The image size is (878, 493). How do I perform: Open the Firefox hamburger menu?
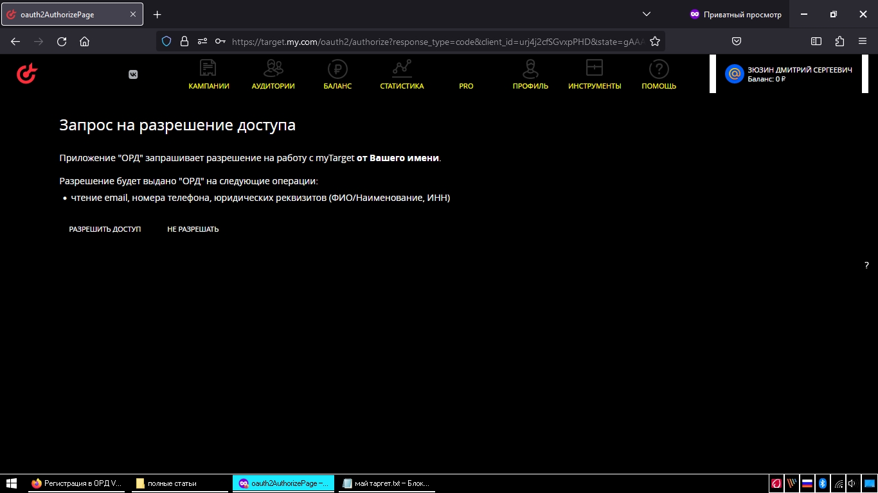coord(863,41)
